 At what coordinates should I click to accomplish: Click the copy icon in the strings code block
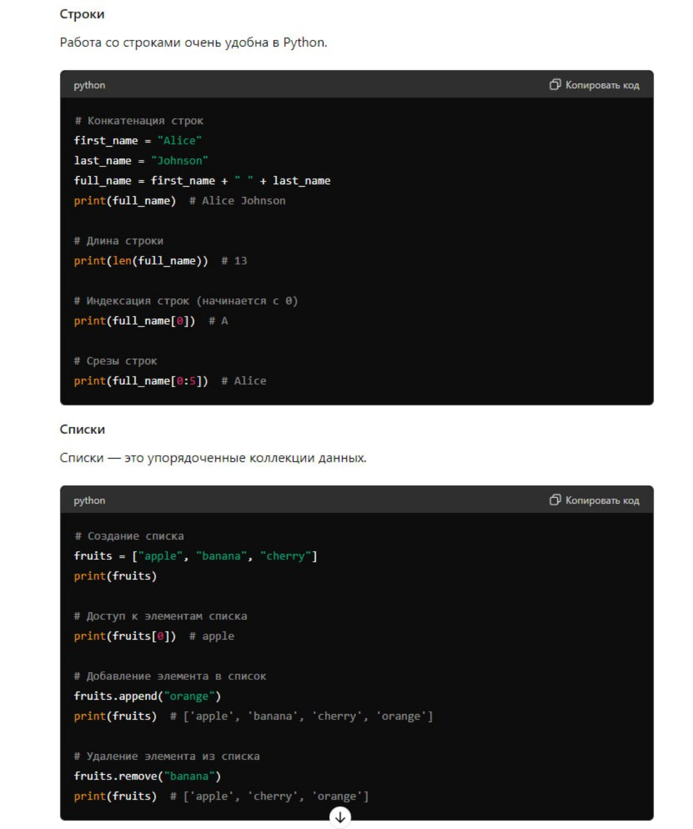554,85
